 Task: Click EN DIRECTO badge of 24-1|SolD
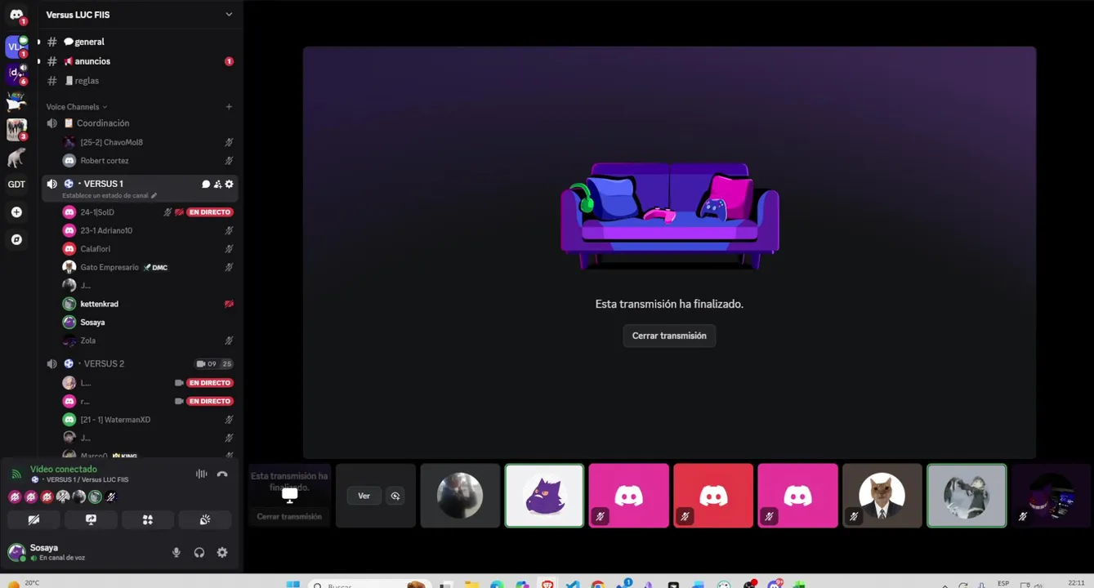(210, 212)
